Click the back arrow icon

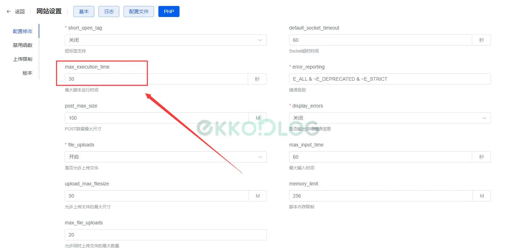(9, 11)
